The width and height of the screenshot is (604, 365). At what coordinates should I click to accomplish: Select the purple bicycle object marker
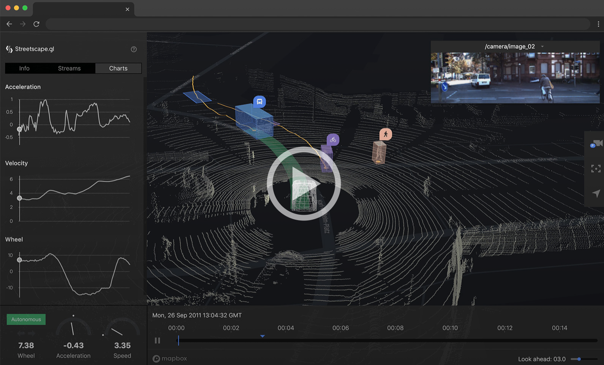(x=333, y=140)
